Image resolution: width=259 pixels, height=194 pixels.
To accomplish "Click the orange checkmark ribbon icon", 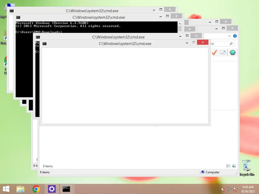I will click(214, 53).
